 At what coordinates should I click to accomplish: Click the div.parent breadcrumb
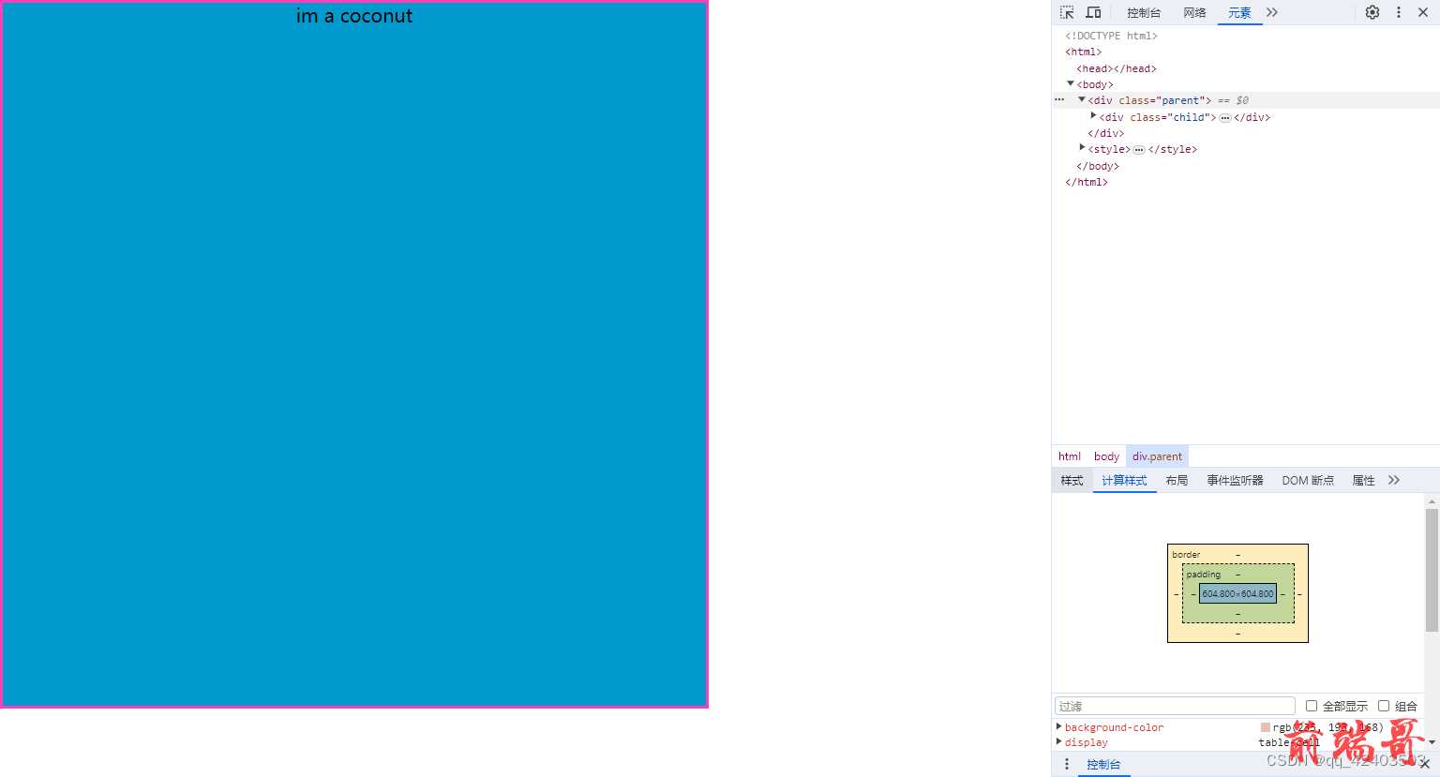pyautogui.click(x=1157, y=456)
